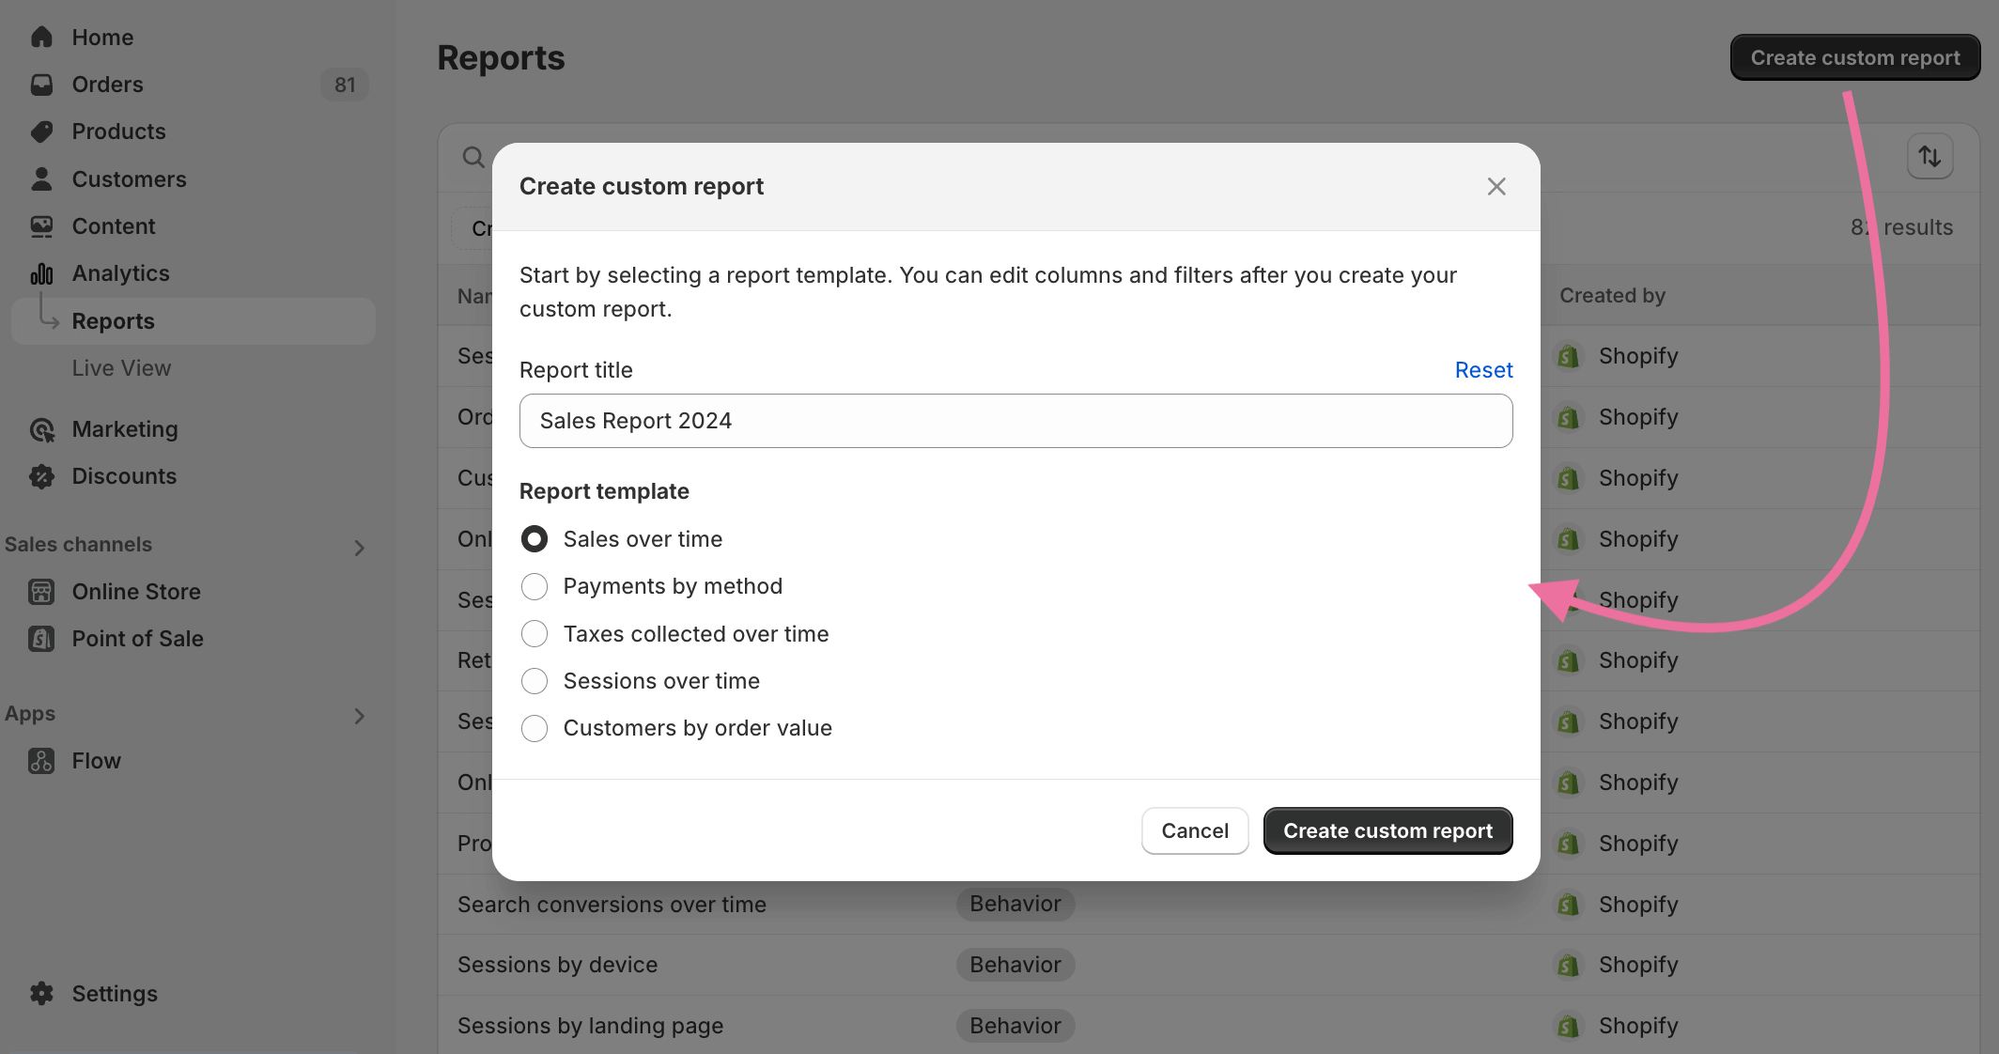The width and height of the screenshot is (1999, 1054).
Task: Click the Analytics bar chart icon
Action: 41,273
